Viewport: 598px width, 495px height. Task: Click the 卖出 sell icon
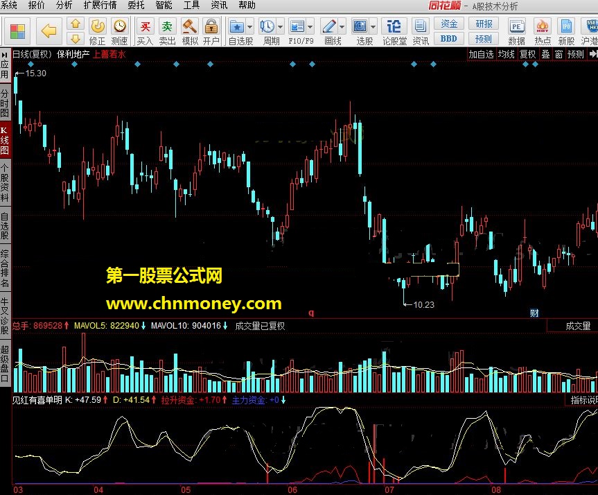tap(167, 32)
